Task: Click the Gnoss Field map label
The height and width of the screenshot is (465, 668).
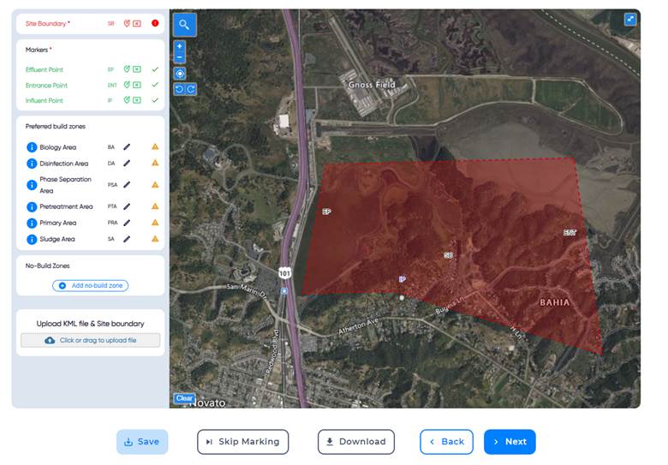Action: point(372,84)
